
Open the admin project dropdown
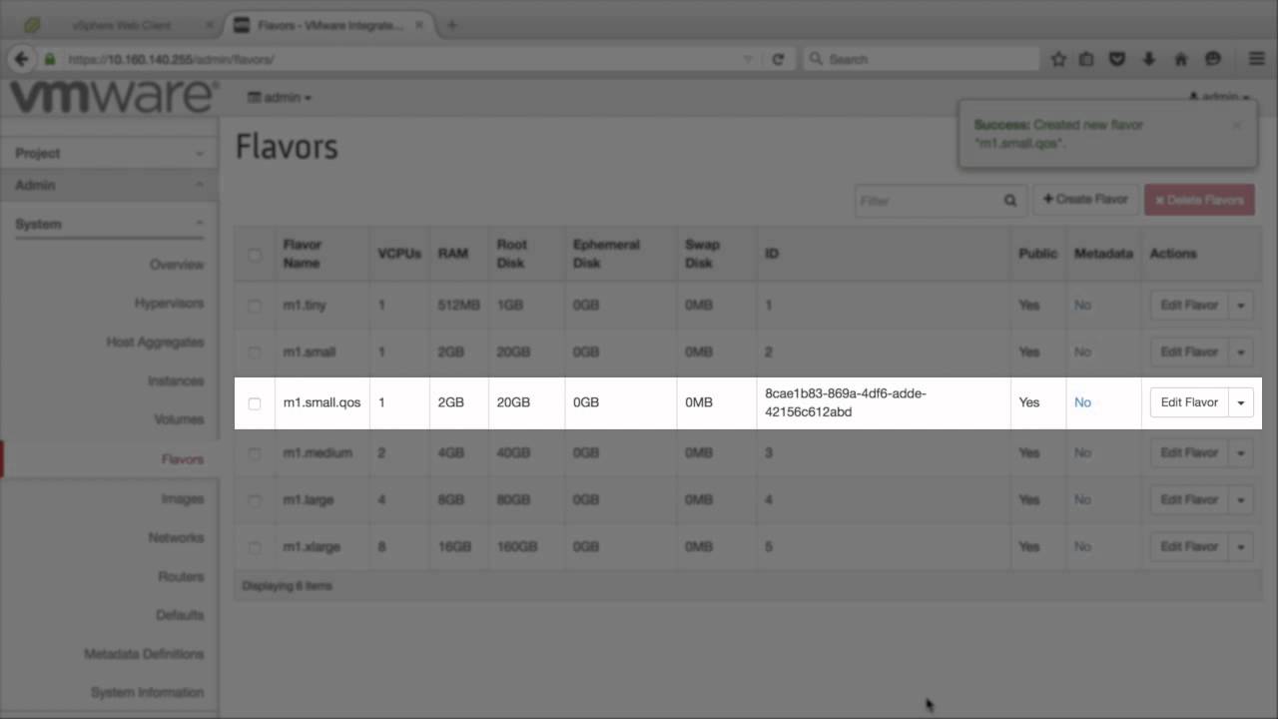click(280, 98)
